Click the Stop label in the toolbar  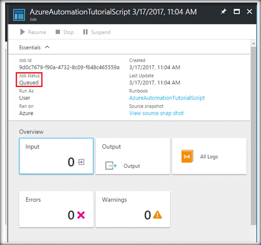[x=69, y=32]
